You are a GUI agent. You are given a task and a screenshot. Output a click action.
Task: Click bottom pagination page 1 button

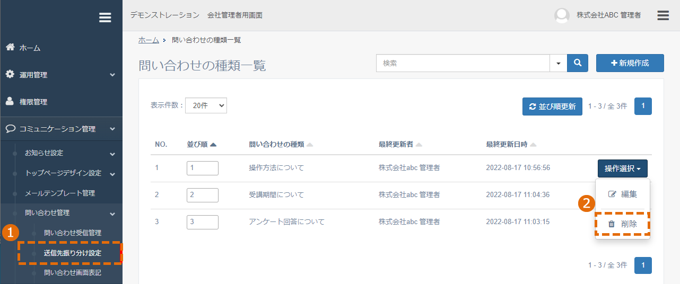[x=643, y=265]
